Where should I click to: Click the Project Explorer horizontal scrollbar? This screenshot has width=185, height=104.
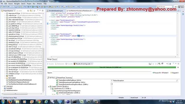point(15,94)
